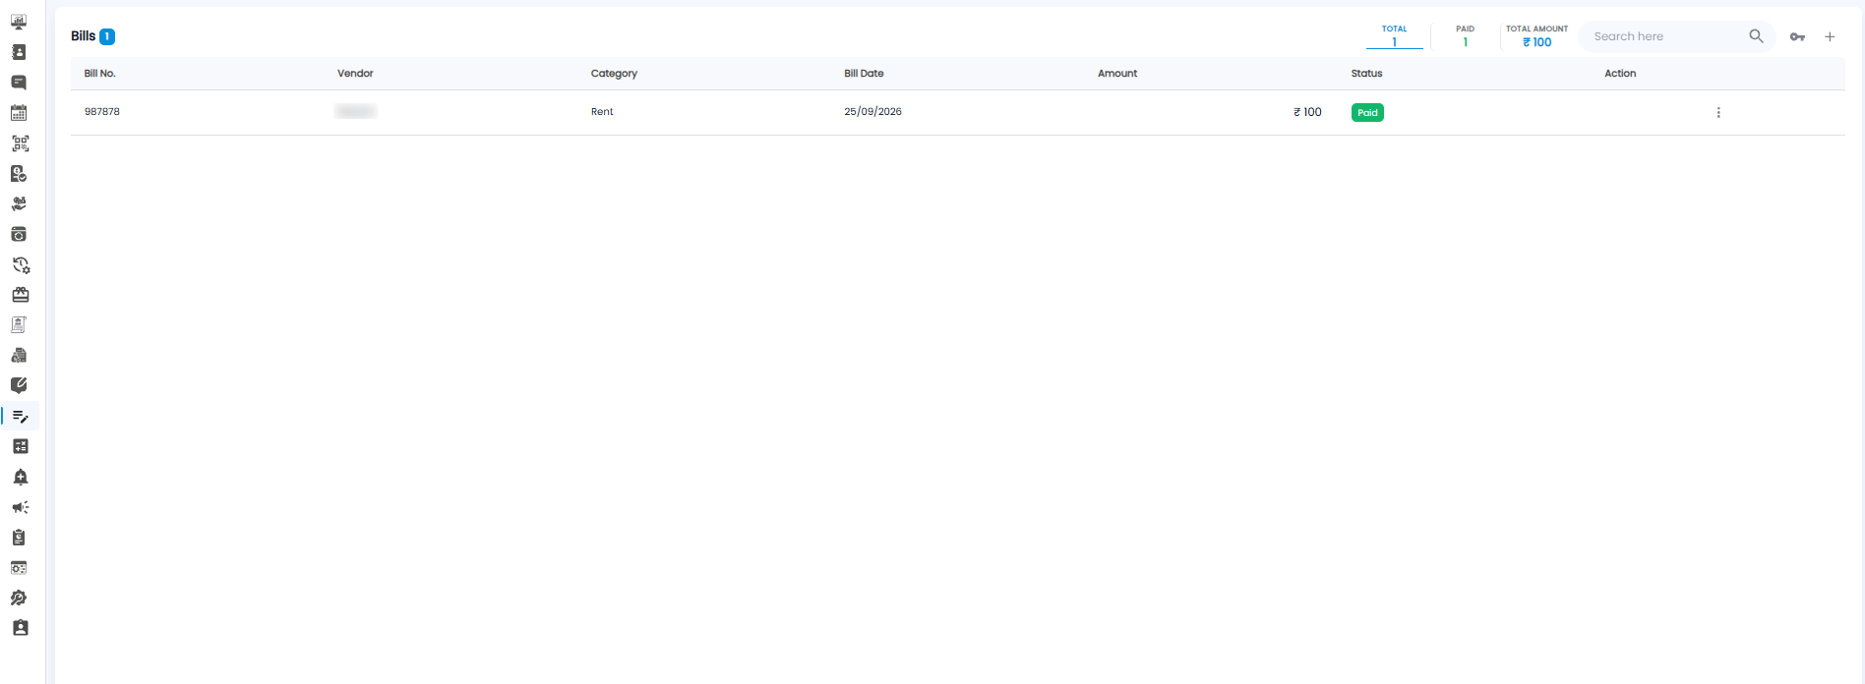The height and width of the screenshot is (684, 1865).
Task: Select the PAID filter tab
Action: (1465, 35)
